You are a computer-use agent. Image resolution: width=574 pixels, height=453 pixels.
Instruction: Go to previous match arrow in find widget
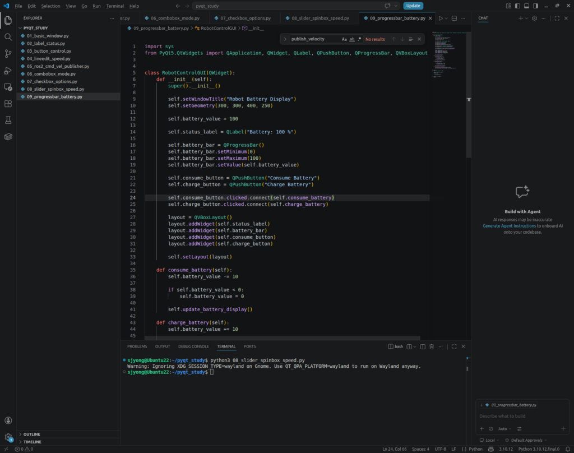[x=394, y=39]
